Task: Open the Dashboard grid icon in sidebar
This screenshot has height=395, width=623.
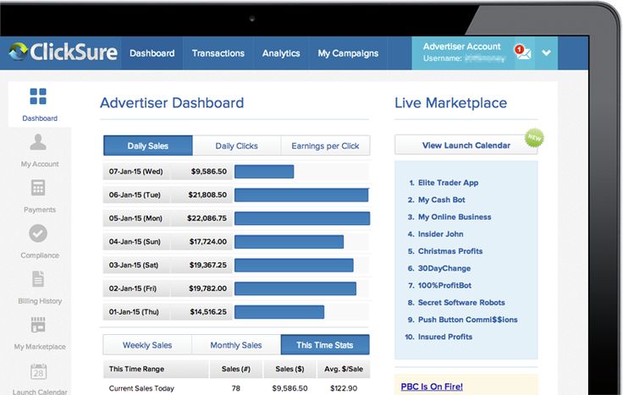Action: [x=38, y=96]
